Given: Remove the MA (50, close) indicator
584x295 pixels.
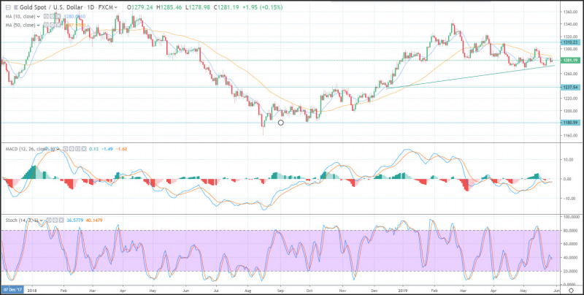Looking at the screenshot, I should click(58, 25).
